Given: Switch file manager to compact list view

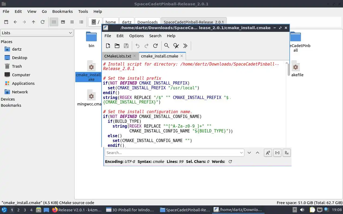Looking at the screenshot, I should (72, 22).
